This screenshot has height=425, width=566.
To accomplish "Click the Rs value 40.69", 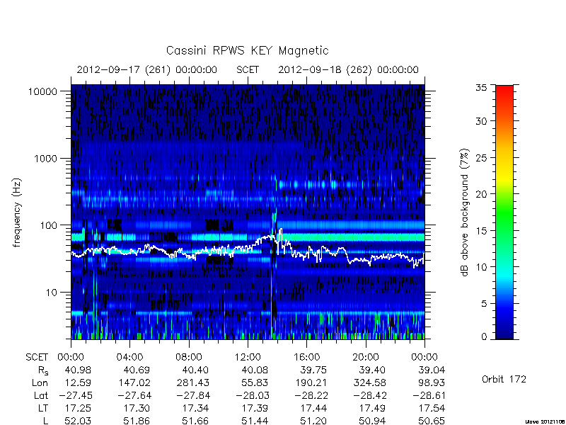I will (136, 370).
